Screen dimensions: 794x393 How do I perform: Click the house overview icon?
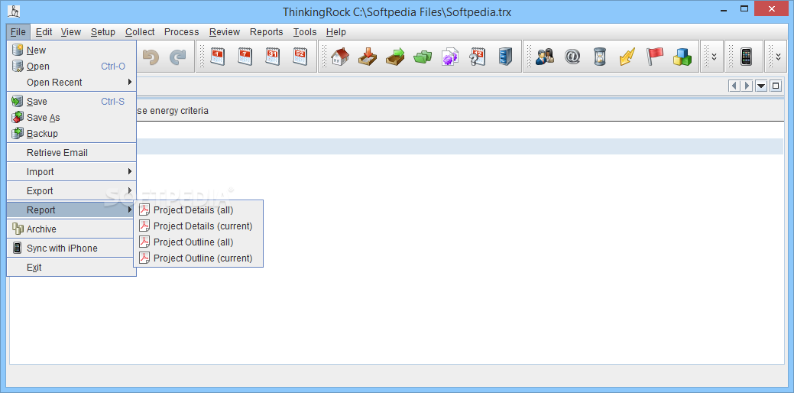coord(340,57)
